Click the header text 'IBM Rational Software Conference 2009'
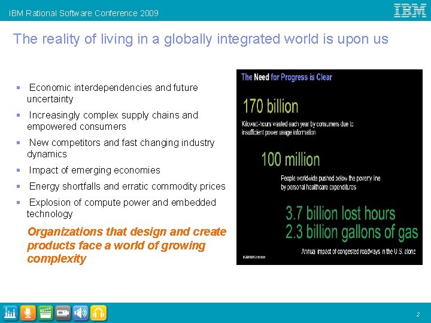 (x=84, y=13)
